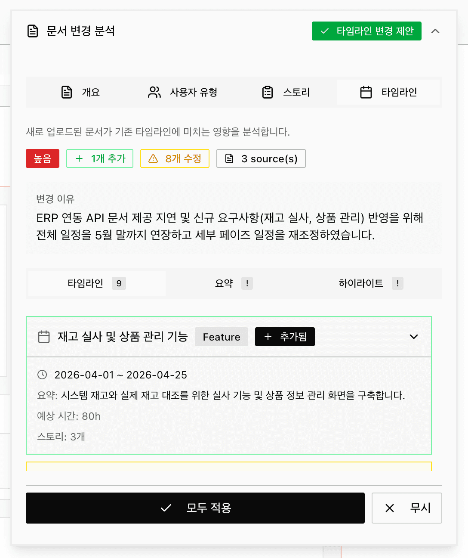Collapse the 재고 실사 및 상품 관리 기능 card
468x558 pixels.
414,337
